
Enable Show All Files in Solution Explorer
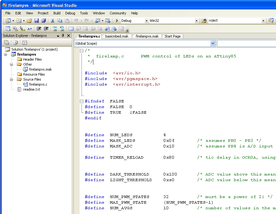(16, 42)
